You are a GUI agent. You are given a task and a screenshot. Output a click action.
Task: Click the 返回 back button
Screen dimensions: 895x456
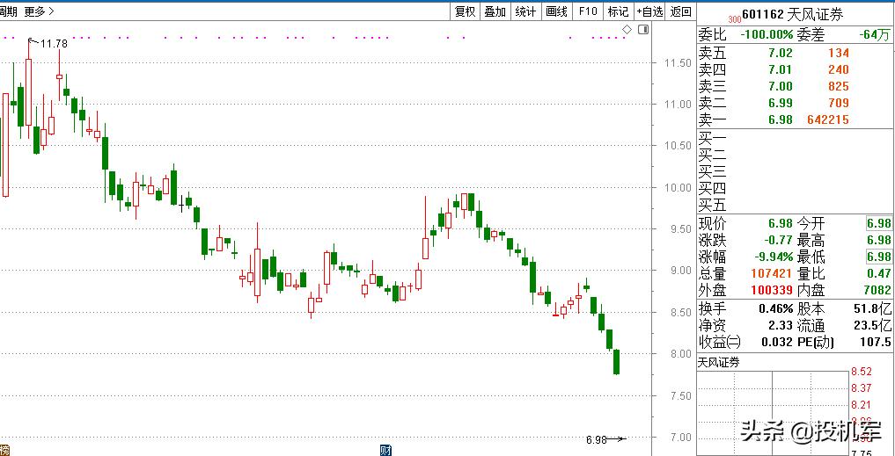(x=680, y=11)
